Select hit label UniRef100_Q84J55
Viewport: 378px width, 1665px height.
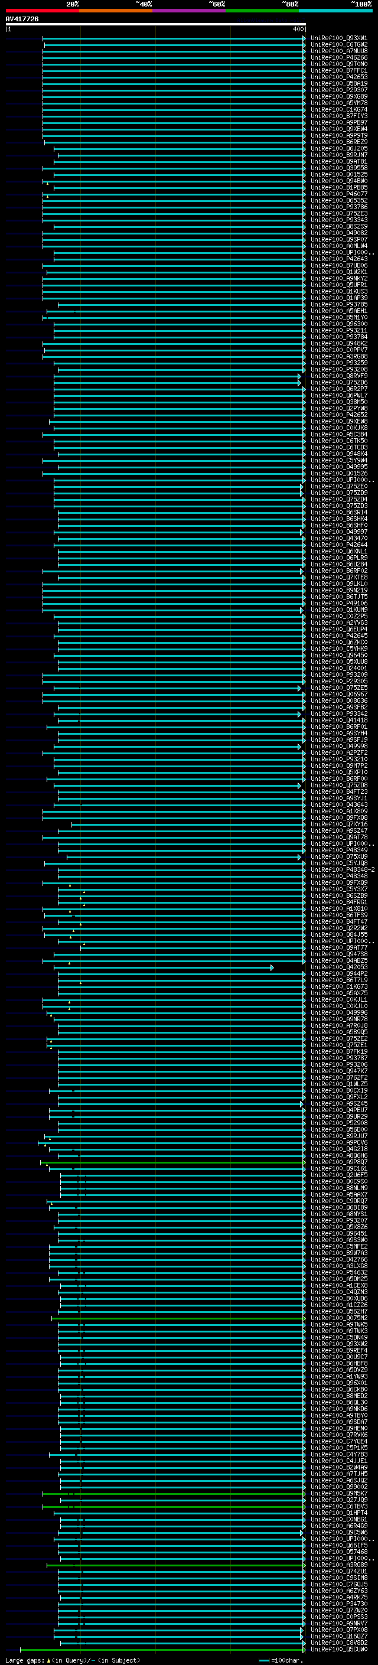338,934
